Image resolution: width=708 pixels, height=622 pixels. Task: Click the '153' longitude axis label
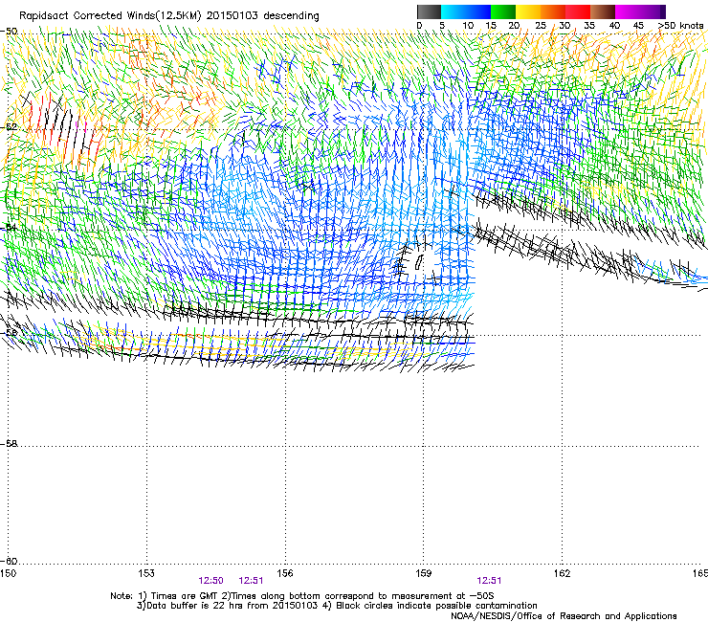(x=146, y=573)
